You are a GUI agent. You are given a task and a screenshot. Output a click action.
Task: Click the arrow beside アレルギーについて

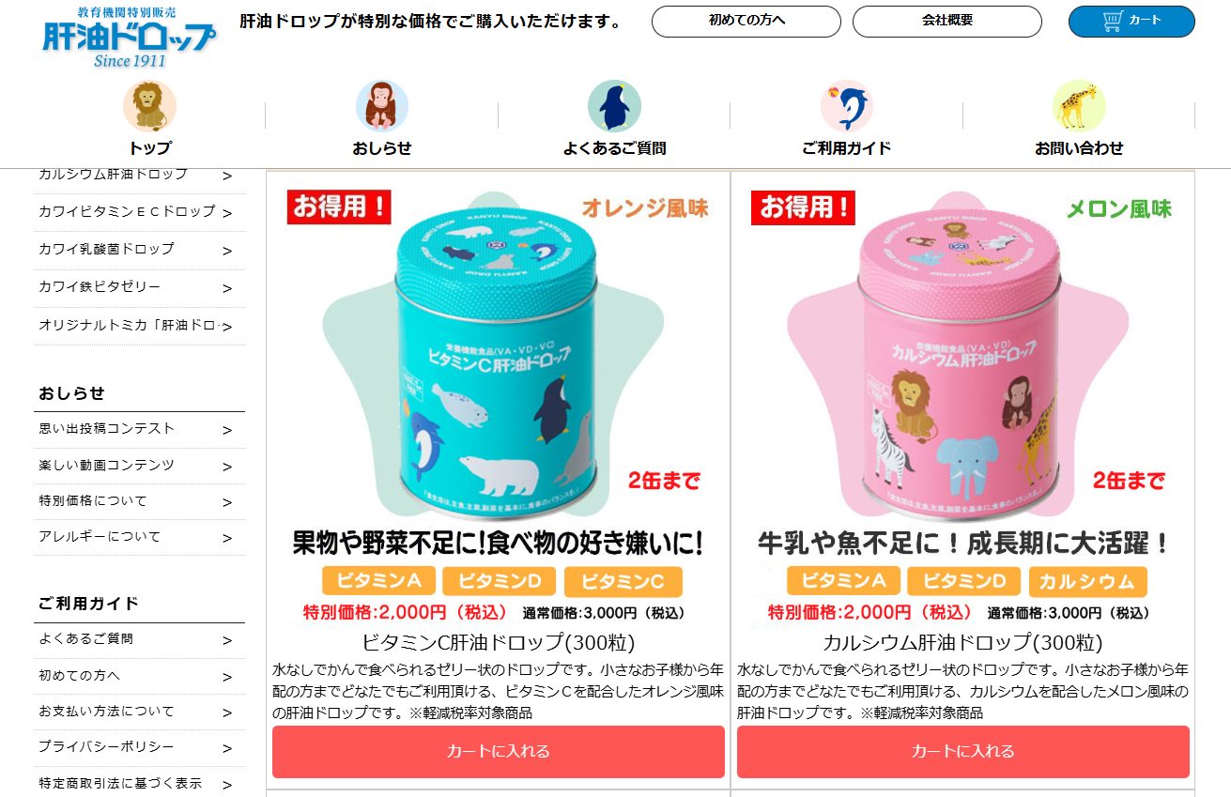(x=227, y=538)
